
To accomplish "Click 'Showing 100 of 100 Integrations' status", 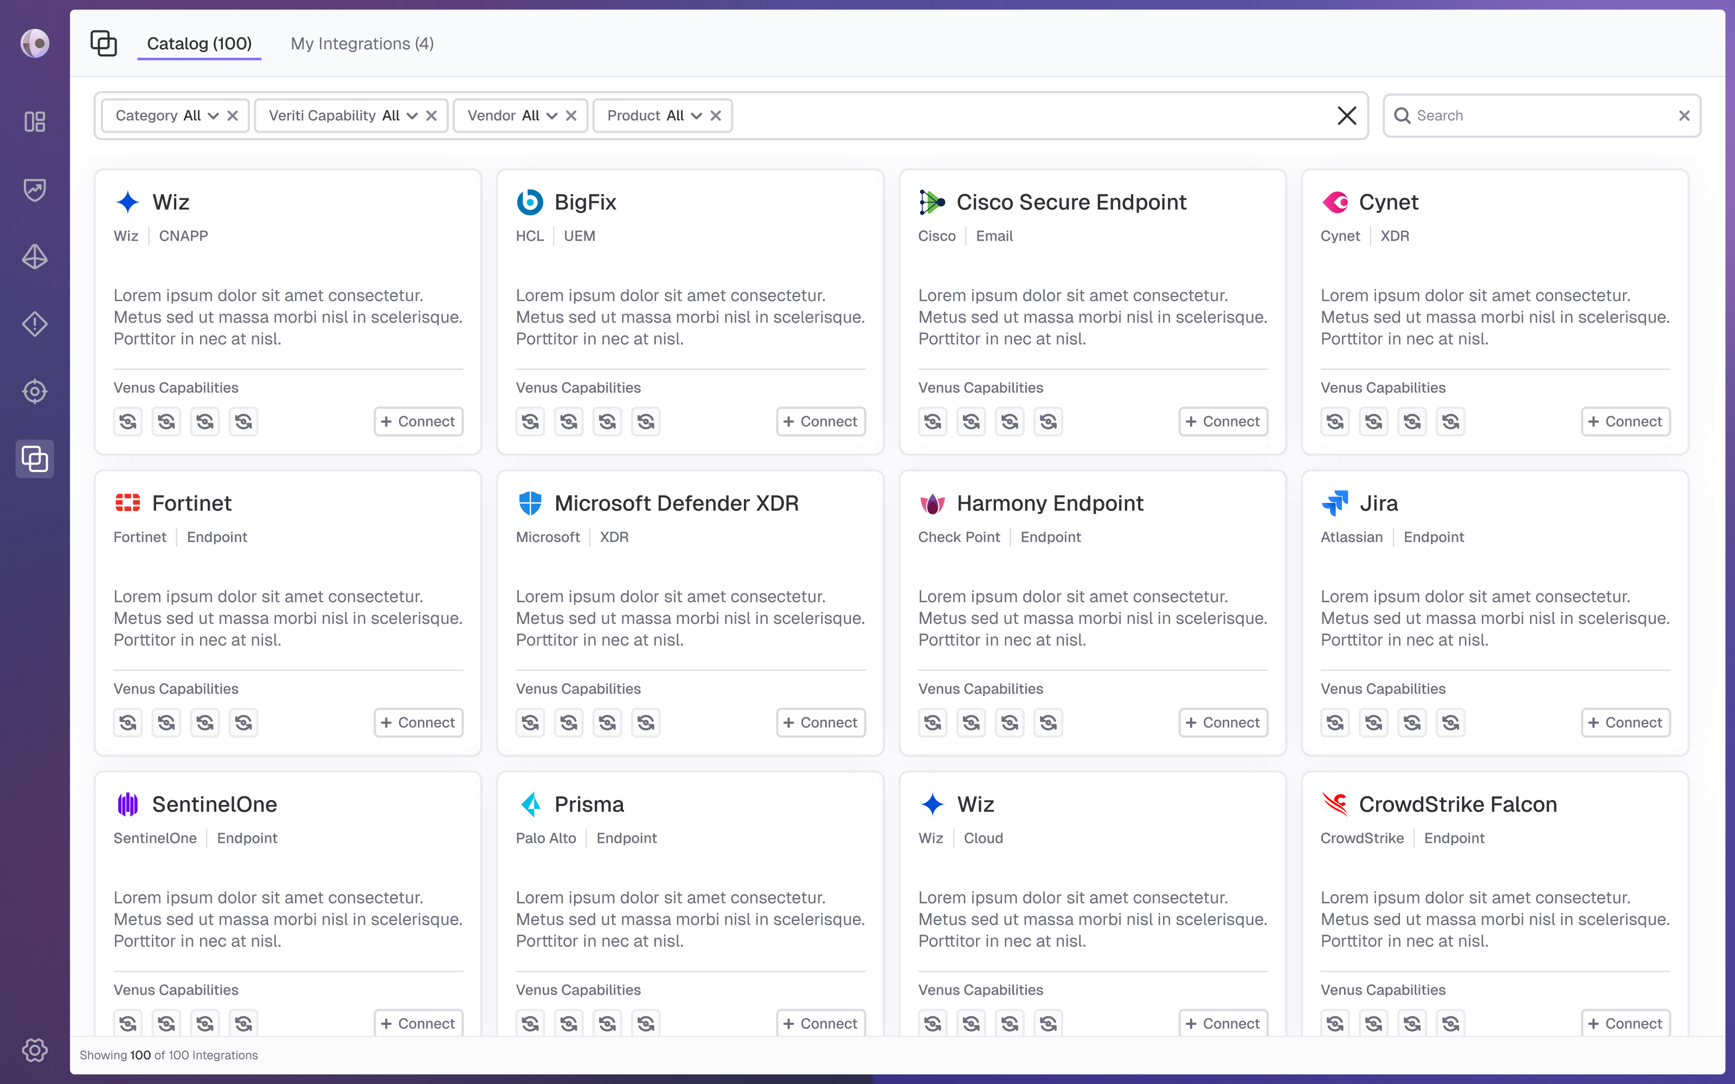I will click(169, 1055).
